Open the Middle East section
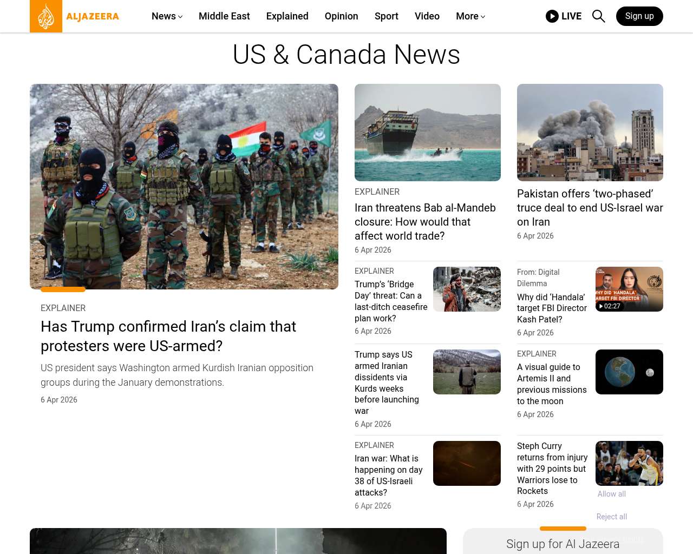Viewport: 693px width, 554px height. tap(224, 16)
